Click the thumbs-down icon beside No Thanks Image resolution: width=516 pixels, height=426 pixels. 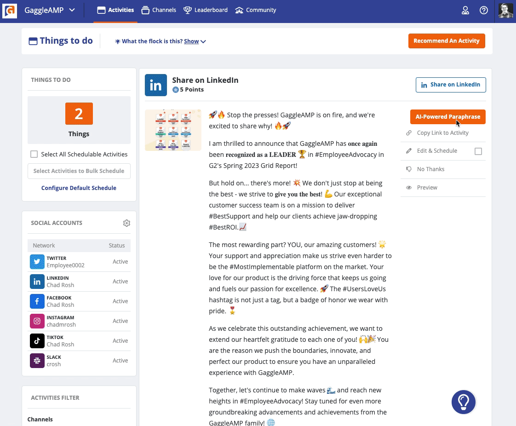tap(409, 169)
